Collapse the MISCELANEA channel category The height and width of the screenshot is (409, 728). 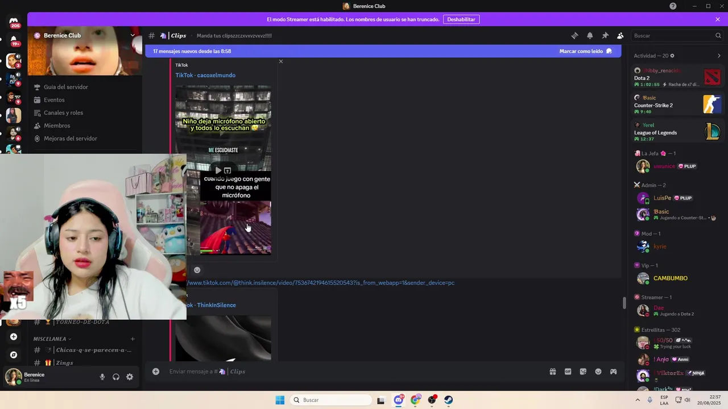(x=52, y=339)
